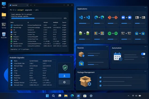Click the package source progress bar

[x=93, y=55]
